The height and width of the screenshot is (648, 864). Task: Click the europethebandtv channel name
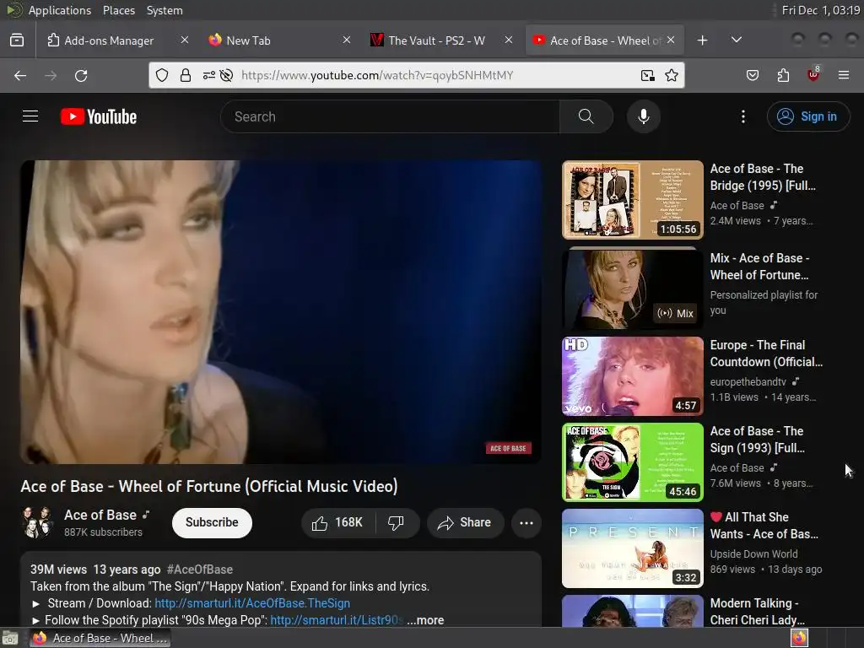pyautogui.click(x=748, y=382)
